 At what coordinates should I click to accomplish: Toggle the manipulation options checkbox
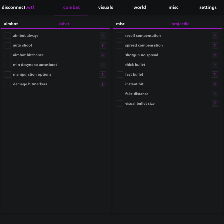[x=8, y=74]
